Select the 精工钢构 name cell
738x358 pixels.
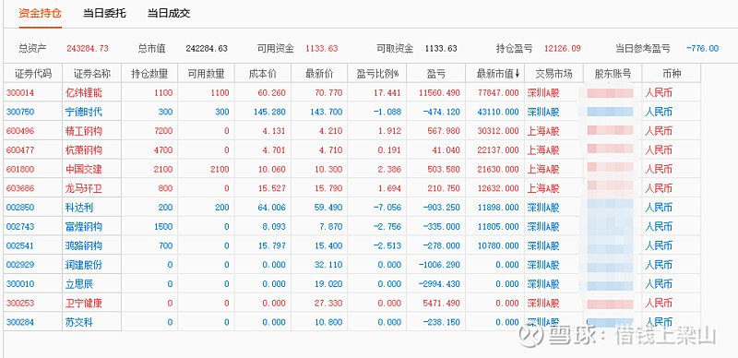(84, 131)
